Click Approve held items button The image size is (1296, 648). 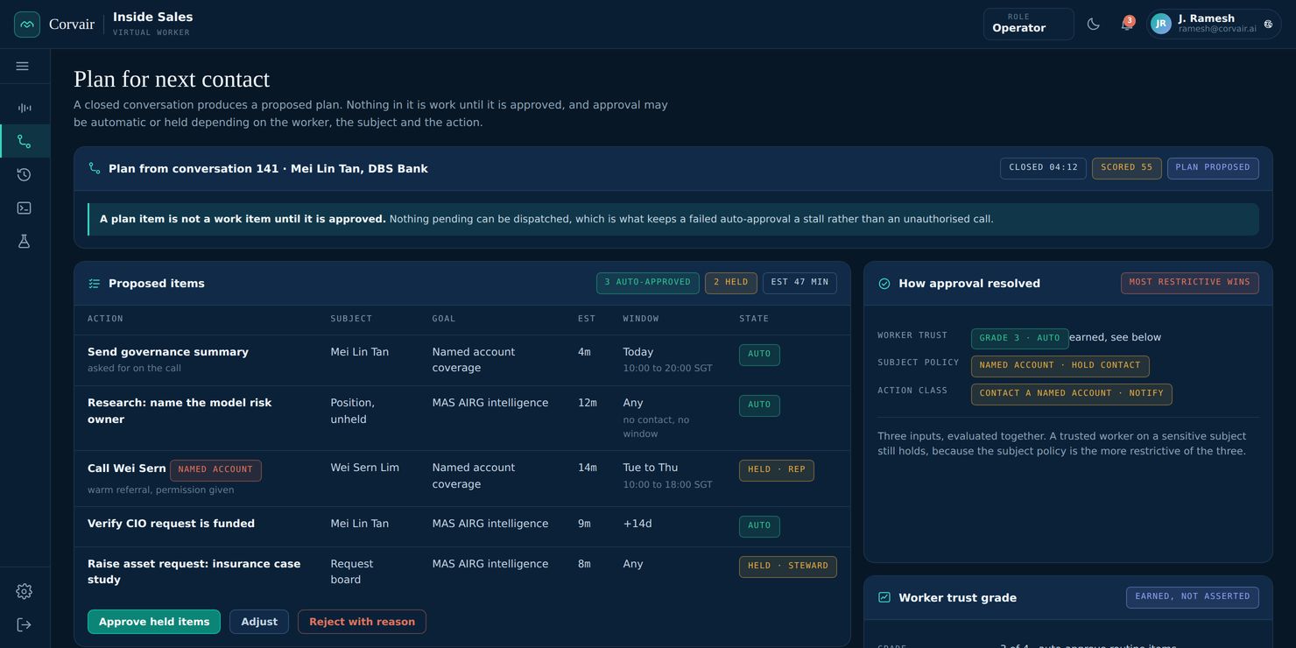(154, 622)
